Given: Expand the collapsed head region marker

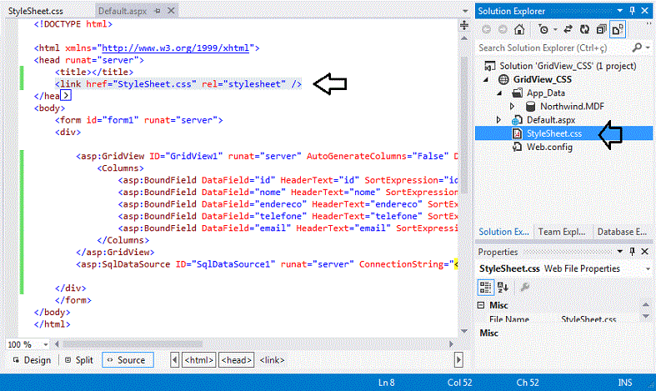Looking at the screenshot, I should 66,96.
